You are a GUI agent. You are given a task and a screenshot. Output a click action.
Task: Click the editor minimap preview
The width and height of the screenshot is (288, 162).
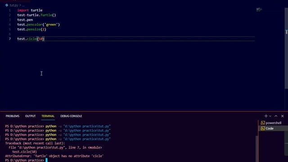point(259,9)
